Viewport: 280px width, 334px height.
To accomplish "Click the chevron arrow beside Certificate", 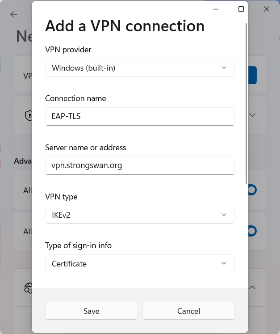I will (x=224, y=264).
